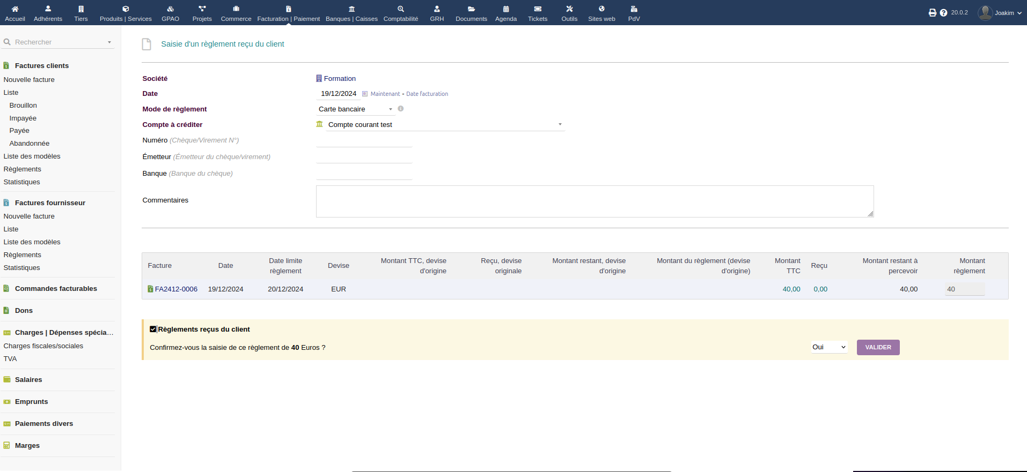Viewport: 1027px width, 472px height.
Task: Open GPAO module icon
Action: [x=170, y=9]
